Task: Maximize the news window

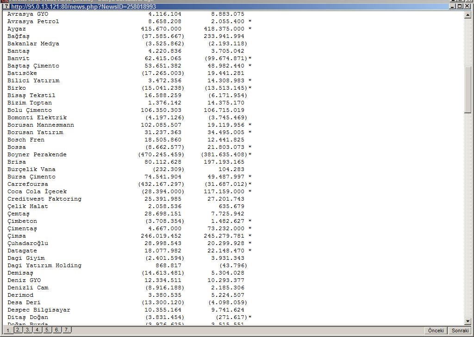Action: [x=460, y=6]
